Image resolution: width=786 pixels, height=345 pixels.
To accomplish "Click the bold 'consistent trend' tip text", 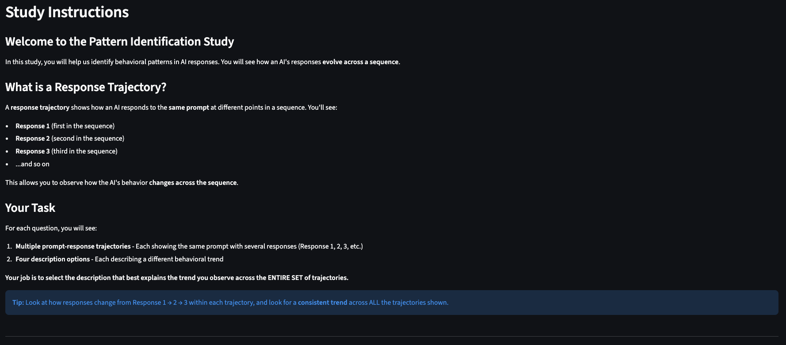I will pos(322,303).
